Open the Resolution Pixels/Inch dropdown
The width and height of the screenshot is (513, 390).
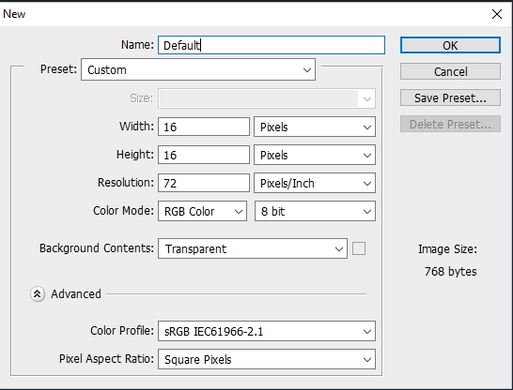tap(315, 183)
